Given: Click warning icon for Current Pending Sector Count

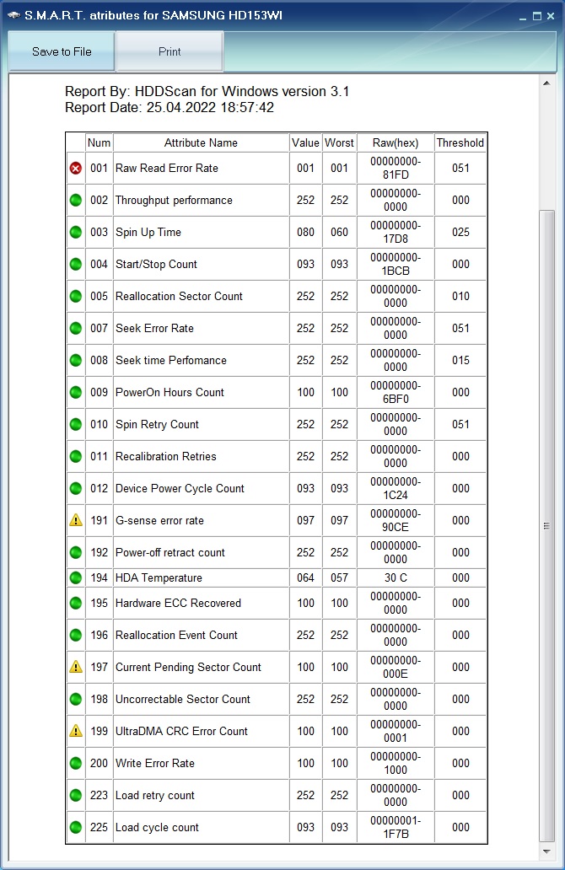Looking at the screenshot, I should [76, 667].
